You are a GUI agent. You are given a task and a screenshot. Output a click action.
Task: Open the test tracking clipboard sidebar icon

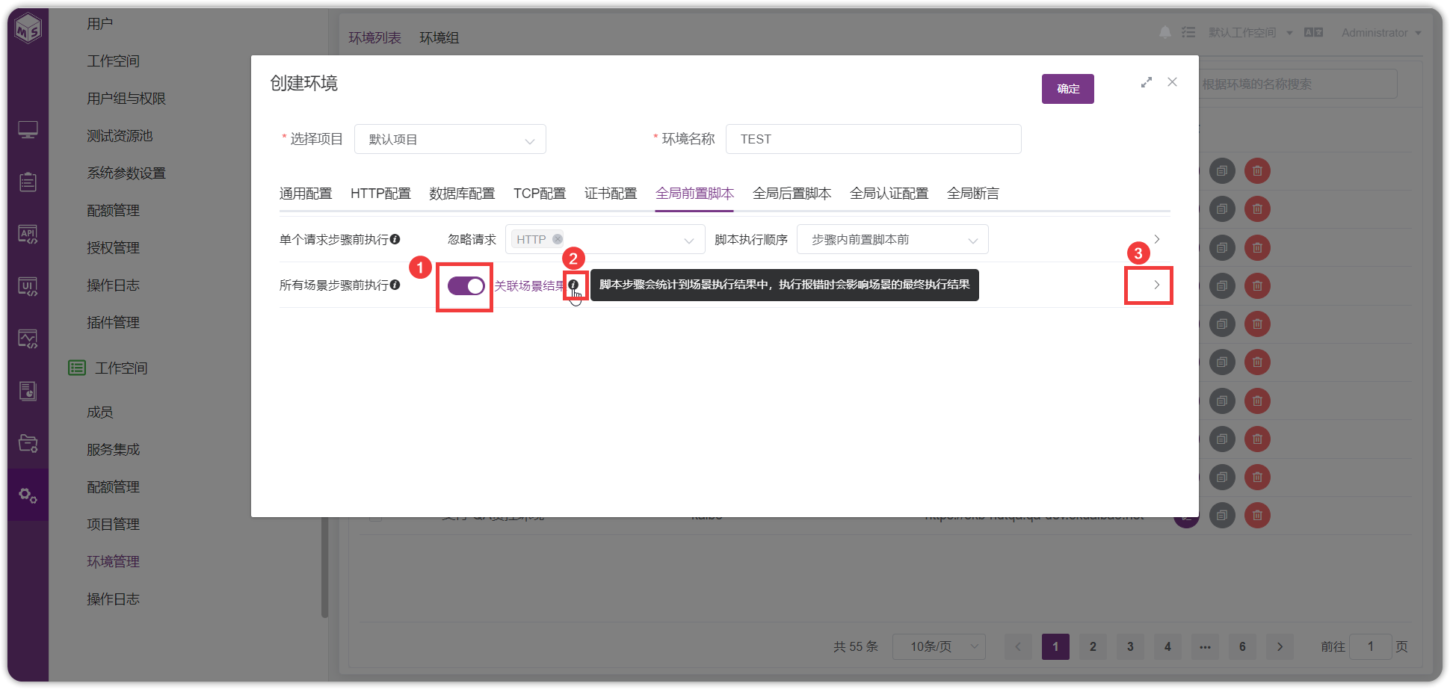click(x=28, y=182)
